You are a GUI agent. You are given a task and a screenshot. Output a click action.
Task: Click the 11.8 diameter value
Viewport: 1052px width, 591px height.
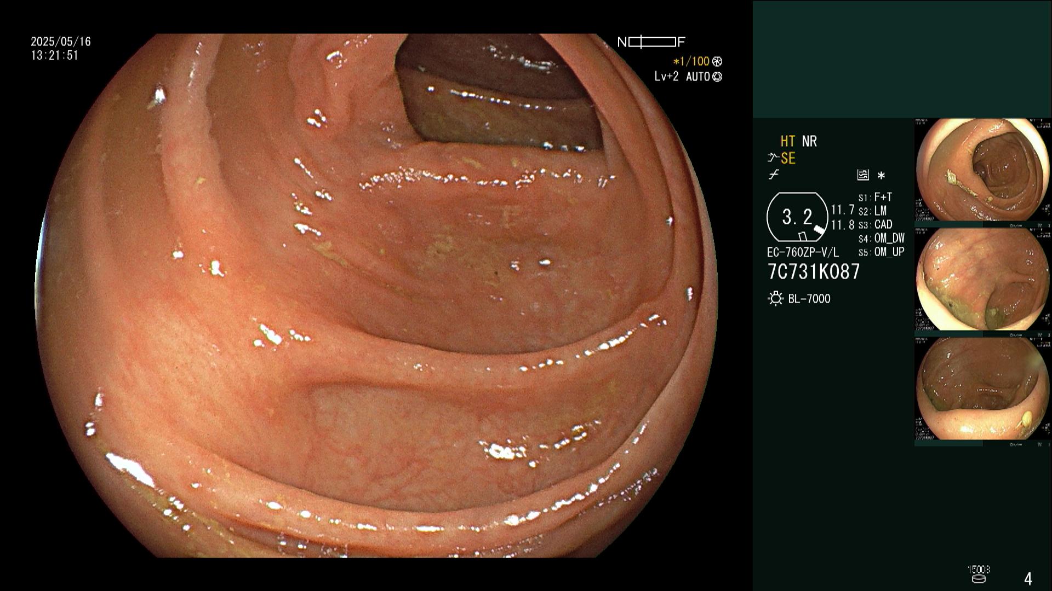pyautogui.click(x=843, y=225)
